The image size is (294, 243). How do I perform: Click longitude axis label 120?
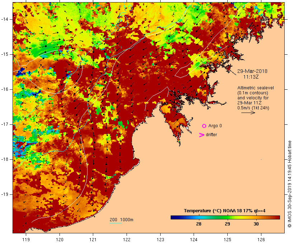60,239
